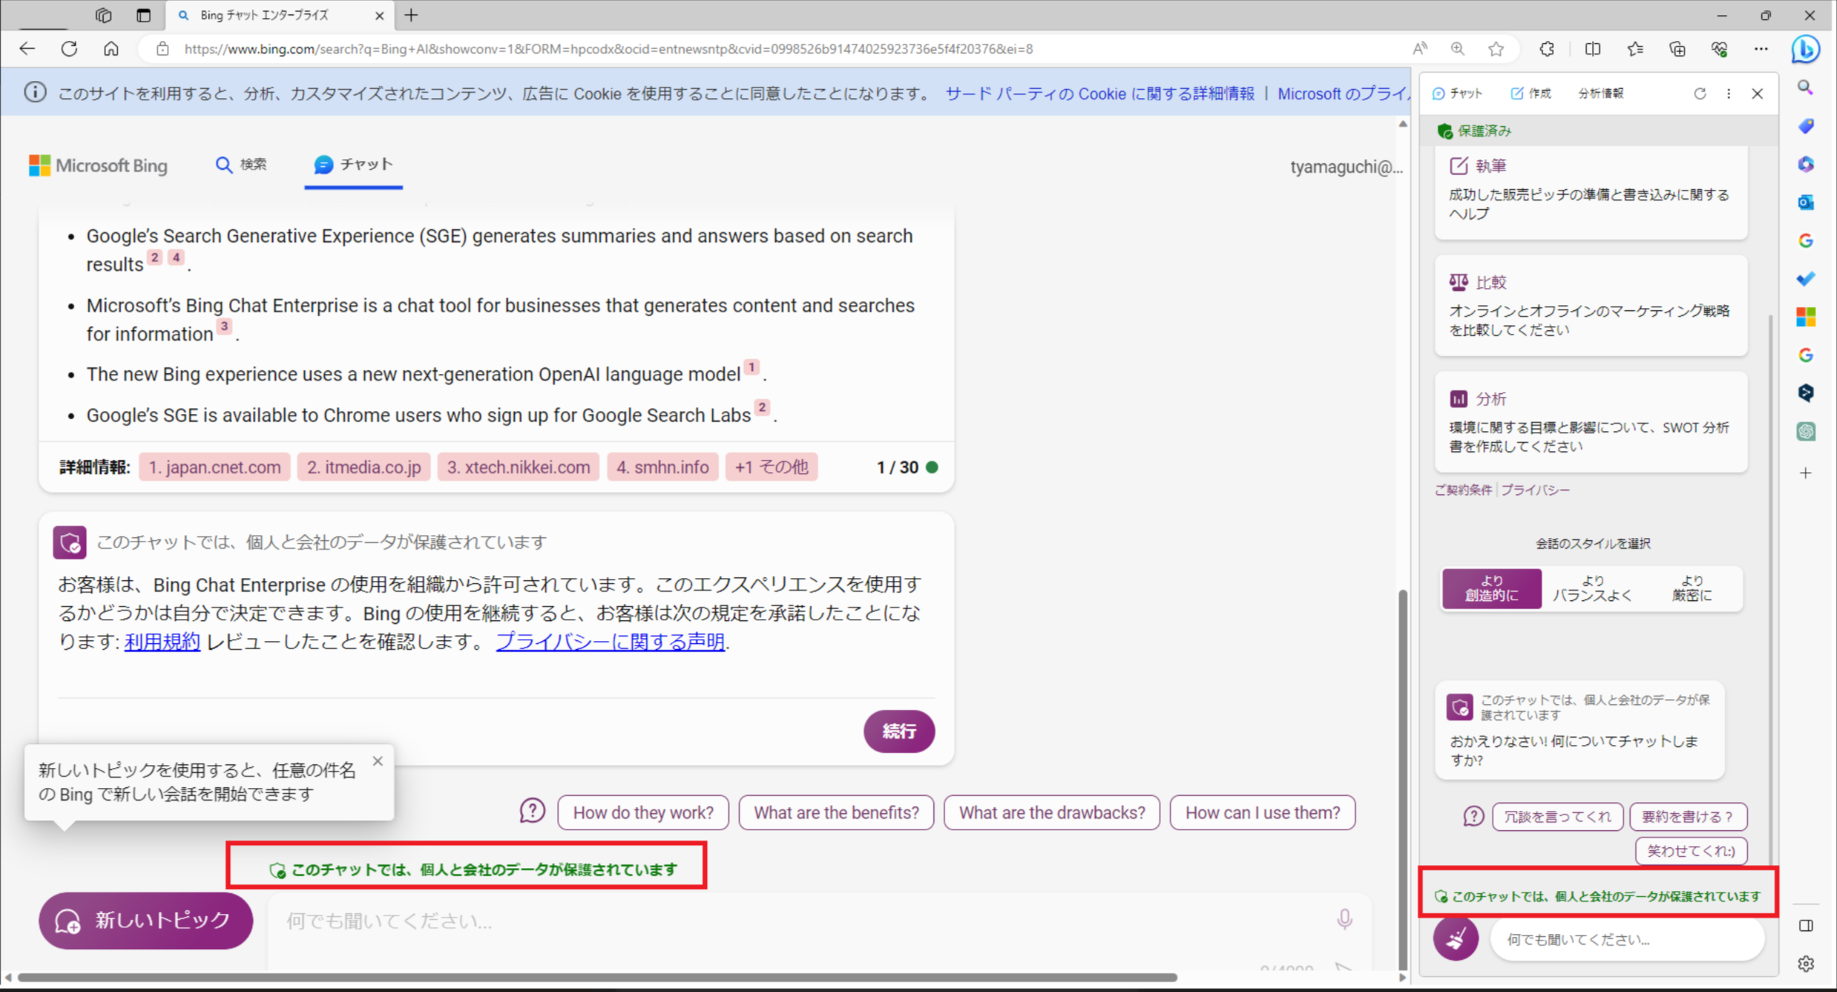Screen dimensions: 1837x992
Task: Open source 1. japan.cnet.com
Action: [214, 467]
